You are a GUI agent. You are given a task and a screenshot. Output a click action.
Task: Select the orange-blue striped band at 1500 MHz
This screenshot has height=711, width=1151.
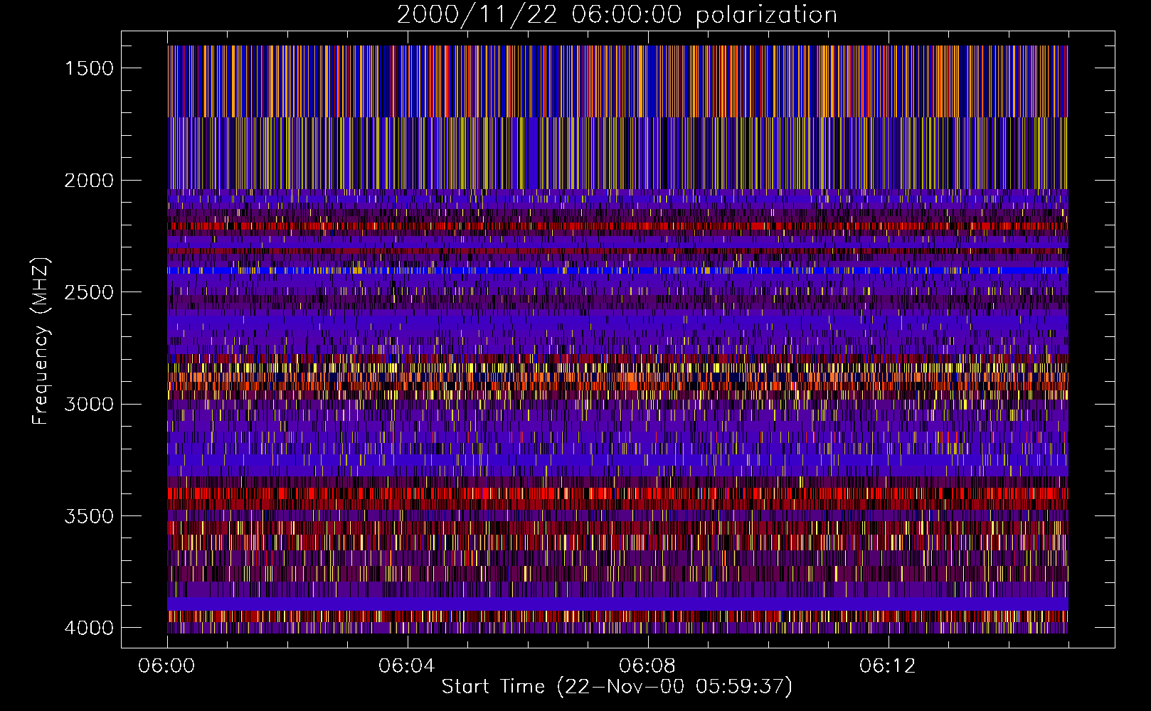(617, 80)
